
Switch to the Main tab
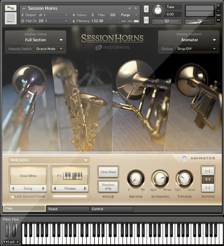[25, 208]
